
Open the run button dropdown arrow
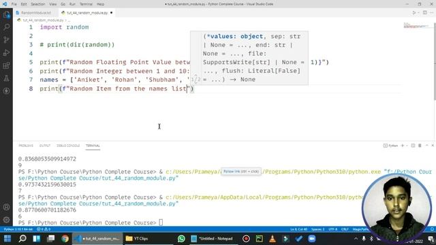pyautogui.click(x=418, y=13)
